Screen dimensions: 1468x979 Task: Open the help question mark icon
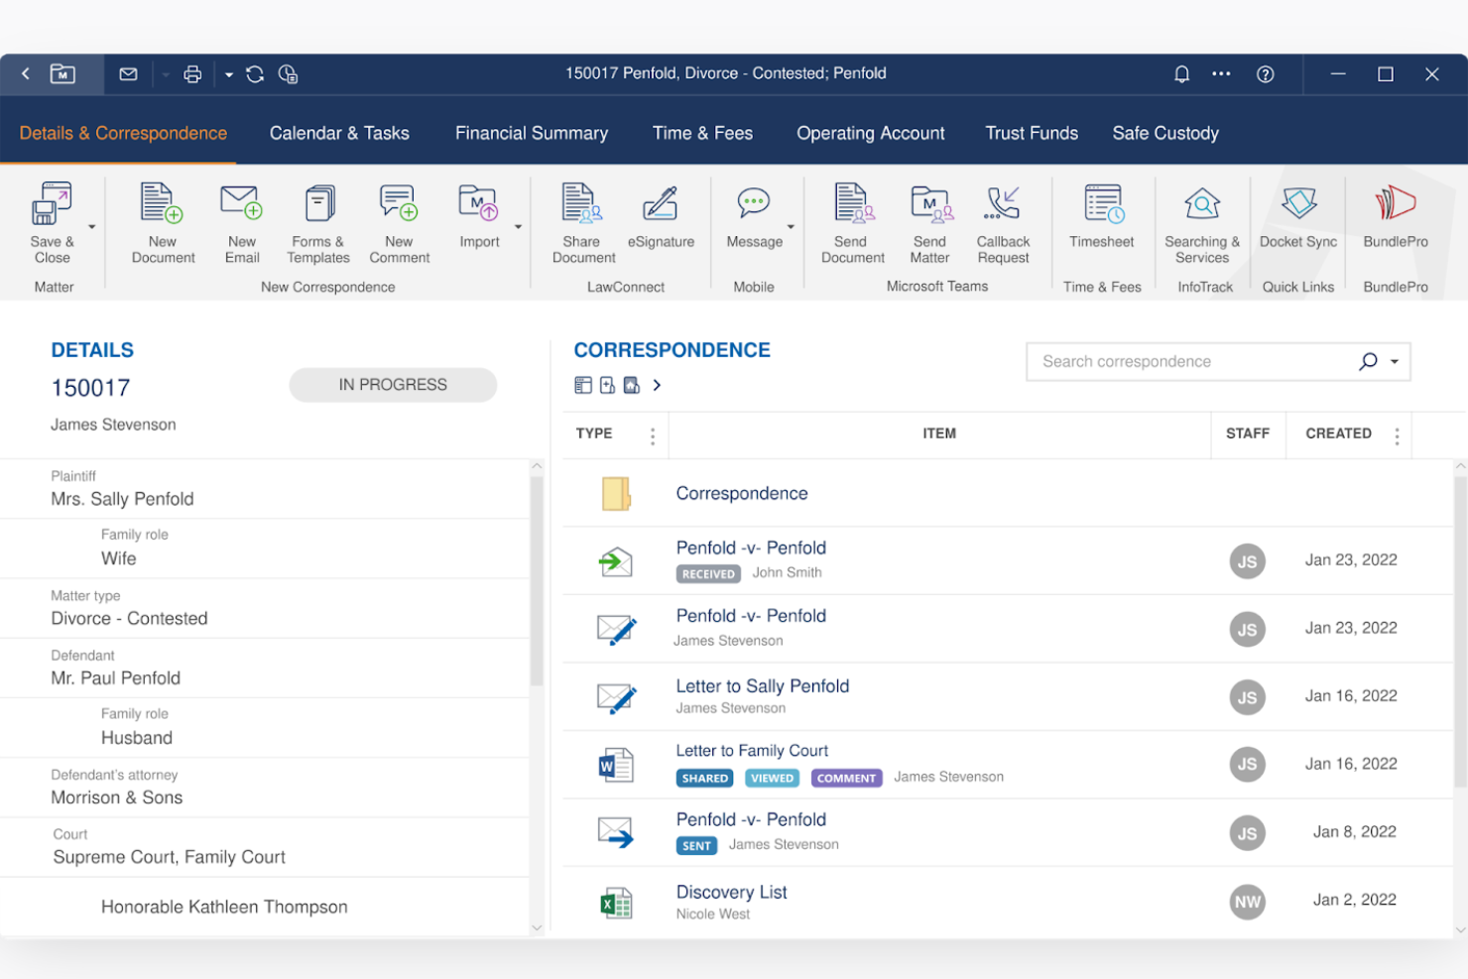(x=1265, y=73)
